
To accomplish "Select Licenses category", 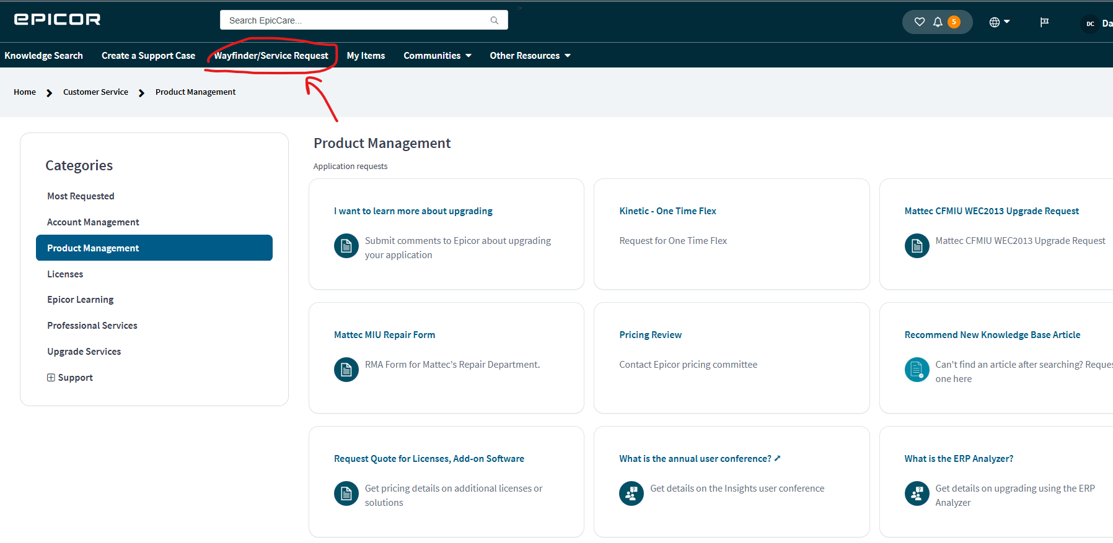I will (65, 274).
